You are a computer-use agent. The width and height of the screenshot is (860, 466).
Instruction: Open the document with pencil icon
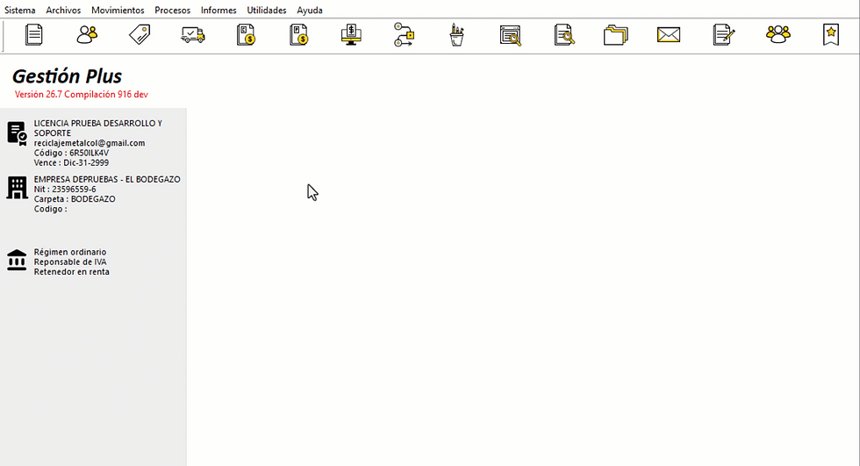(723, 35)
